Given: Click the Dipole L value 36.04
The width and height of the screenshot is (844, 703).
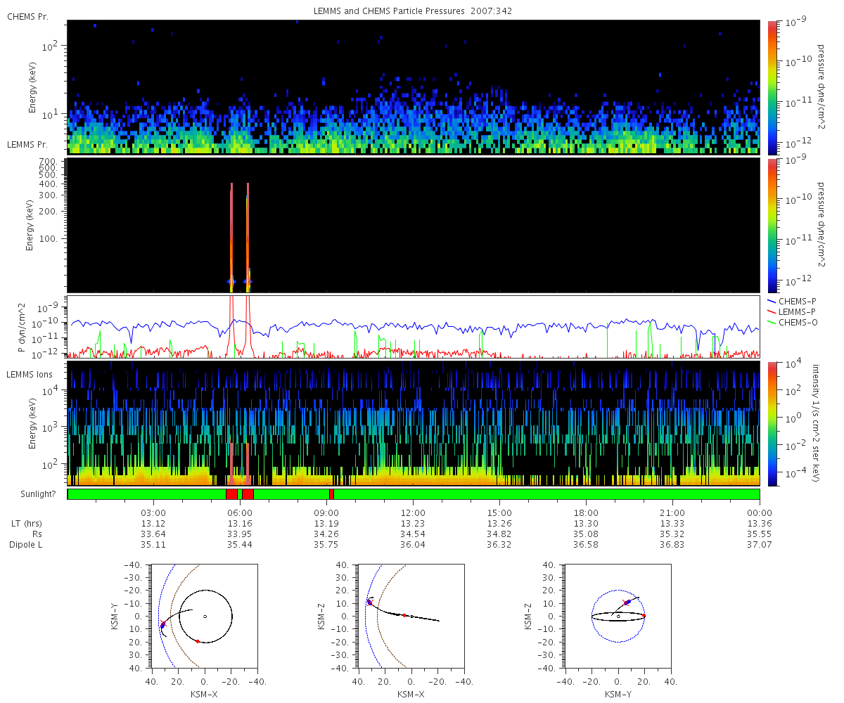Looking at the screenshot, I should pyautogui.click(x=413, y=544).
